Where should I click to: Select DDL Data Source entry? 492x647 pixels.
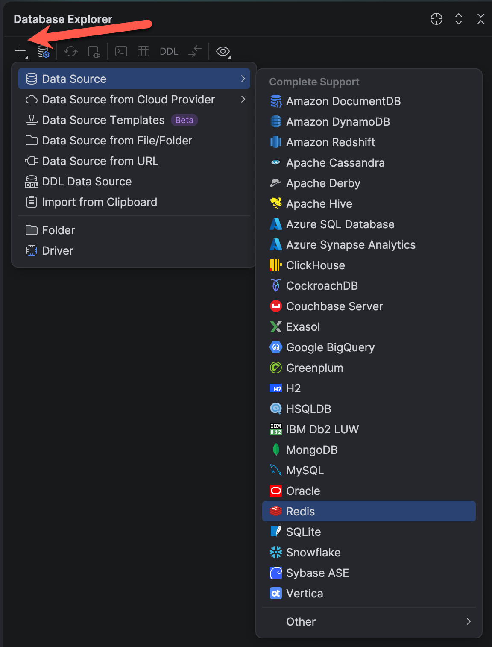tap(134, 182)
